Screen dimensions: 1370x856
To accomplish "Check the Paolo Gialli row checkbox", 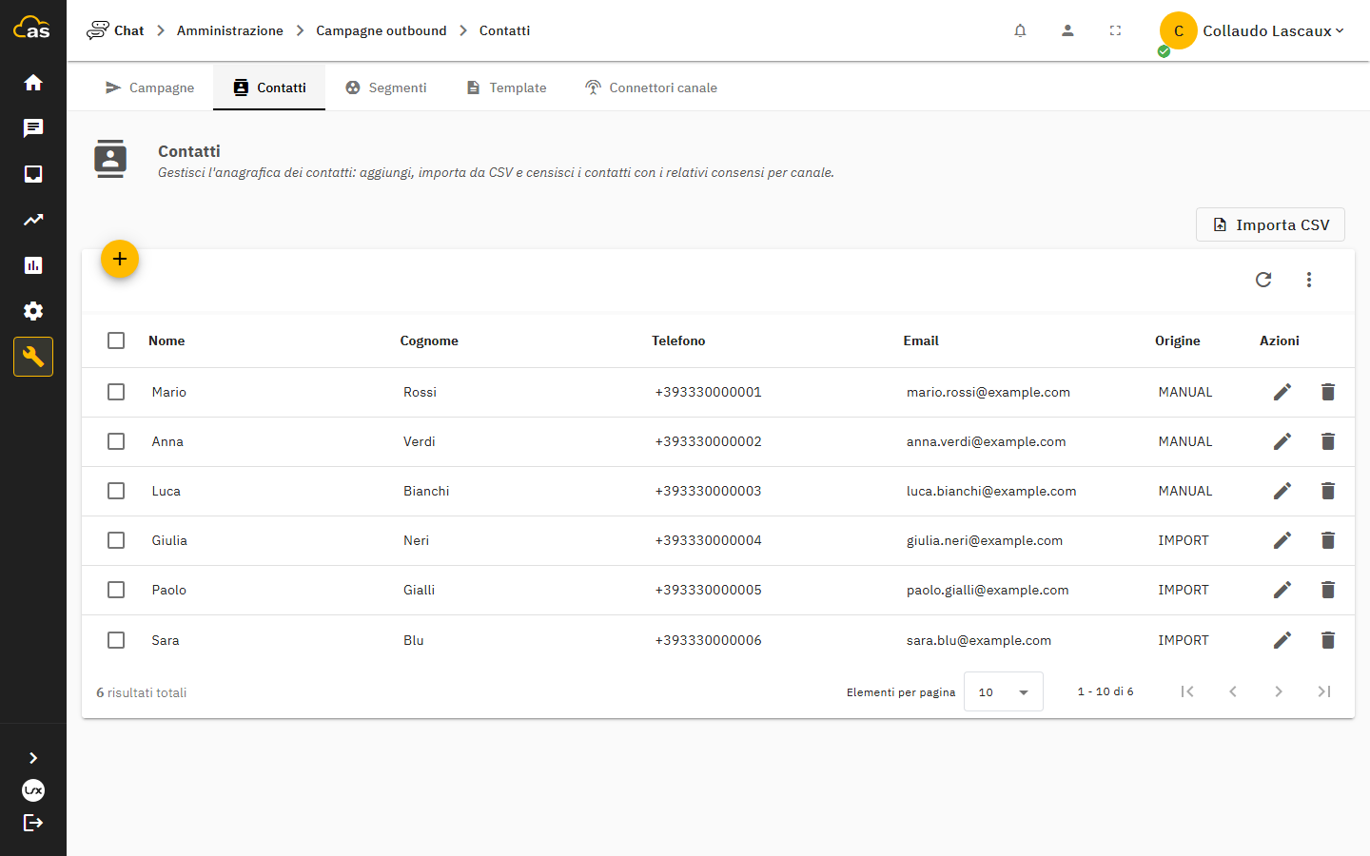I will click(x=116, y=590).
